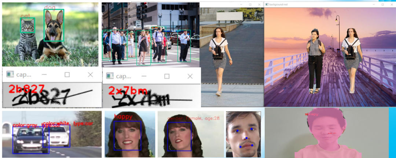Maximize the 2b827 captcha window

pos(67,75)
